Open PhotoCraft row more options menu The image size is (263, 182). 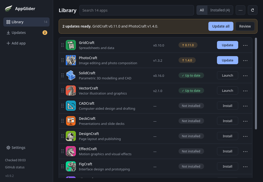point(245,60)
